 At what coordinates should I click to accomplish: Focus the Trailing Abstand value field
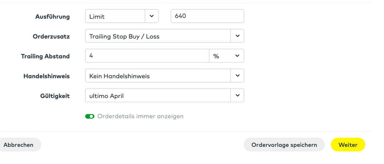pos(147,56)
